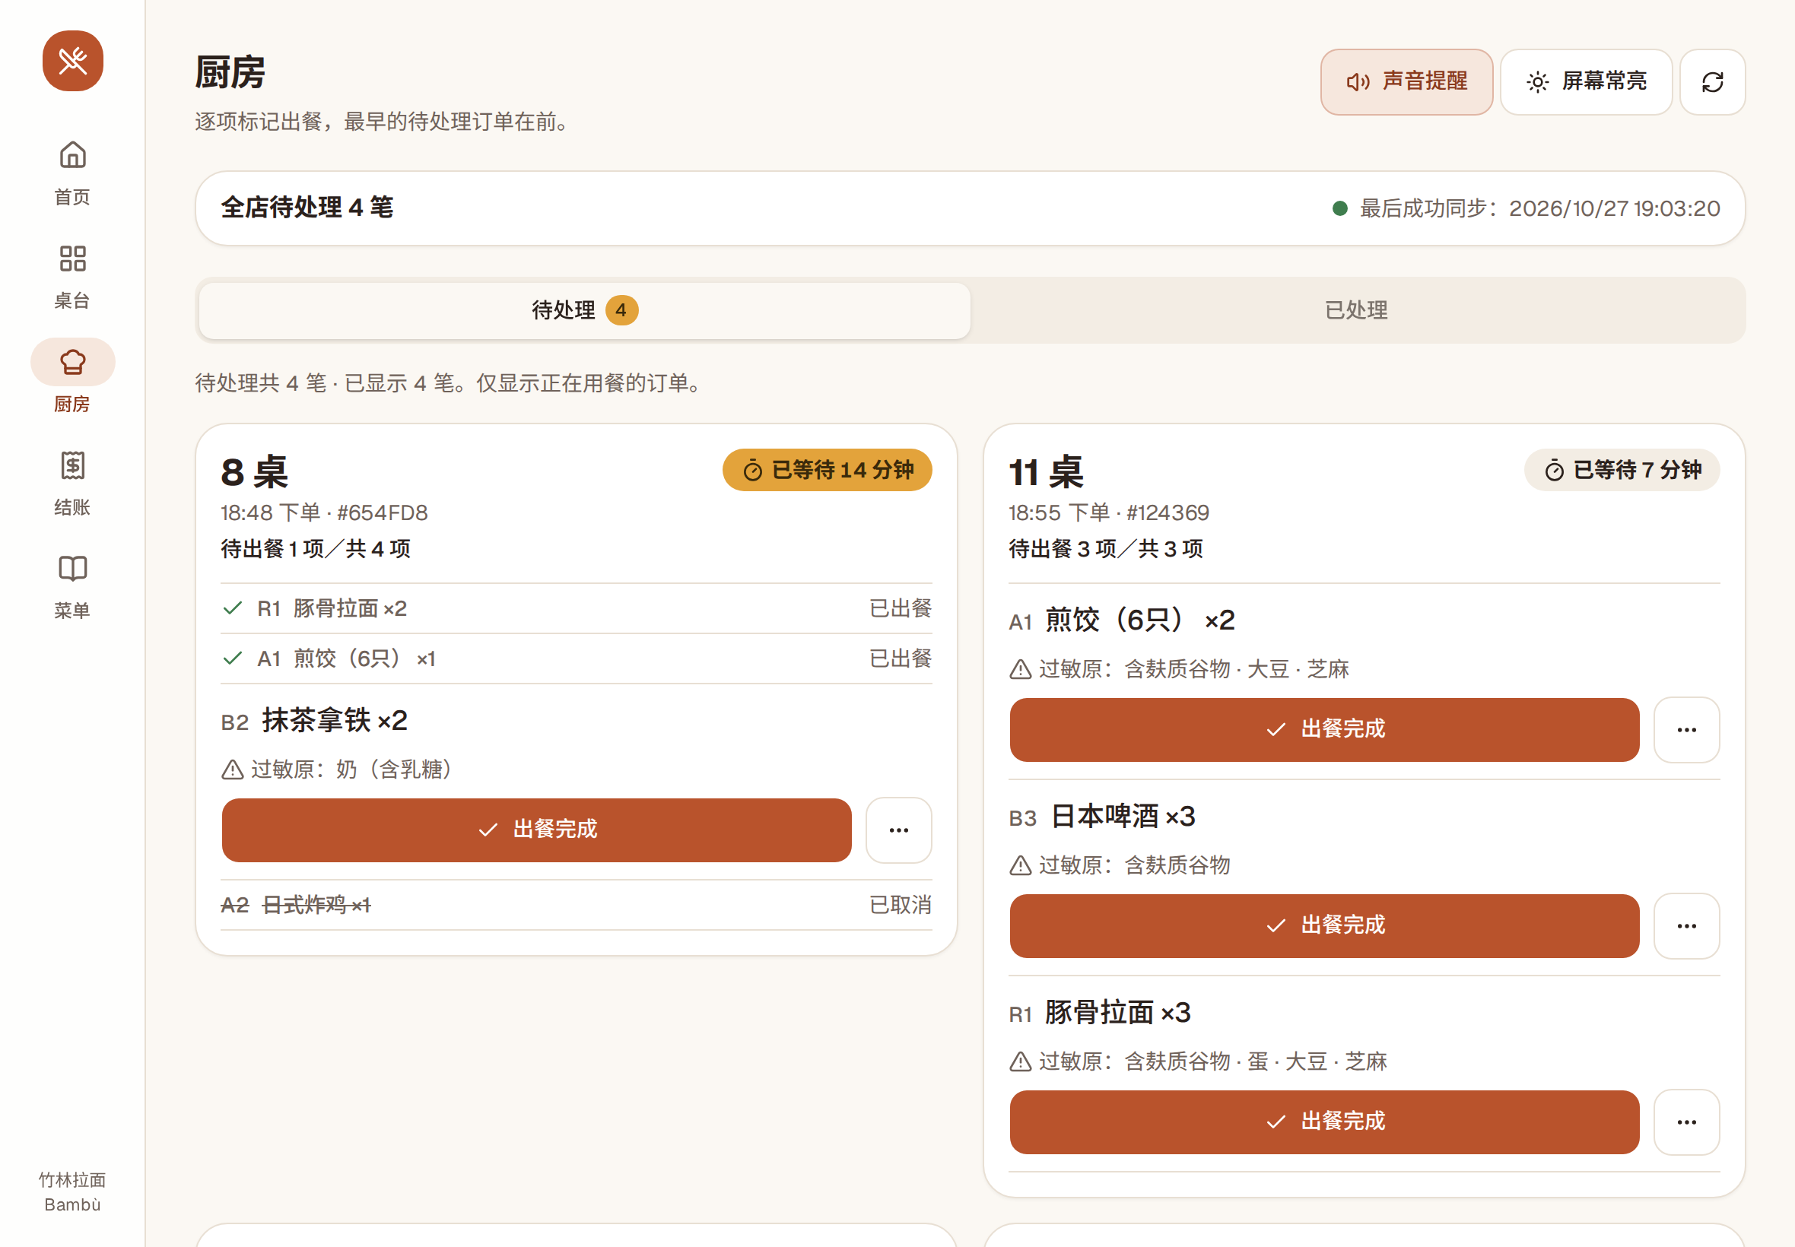The height and width of the screenshot is (1247, 1795).
Task: Click the 11 桌 table heading
Action: [1046, 472]
